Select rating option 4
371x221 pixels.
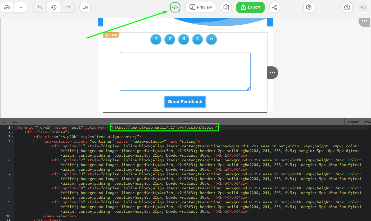(198, 39)
